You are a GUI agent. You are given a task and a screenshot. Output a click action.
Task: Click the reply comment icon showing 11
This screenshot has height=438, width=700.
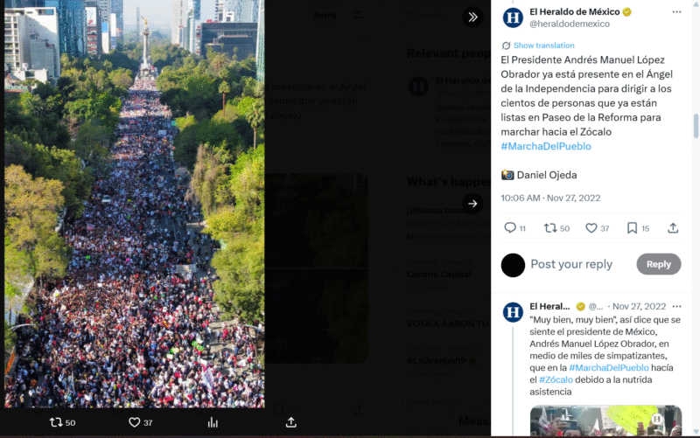pos(514,228)
